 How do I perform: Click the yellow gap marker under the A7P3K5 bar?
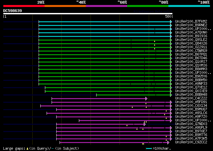point(166,140)
